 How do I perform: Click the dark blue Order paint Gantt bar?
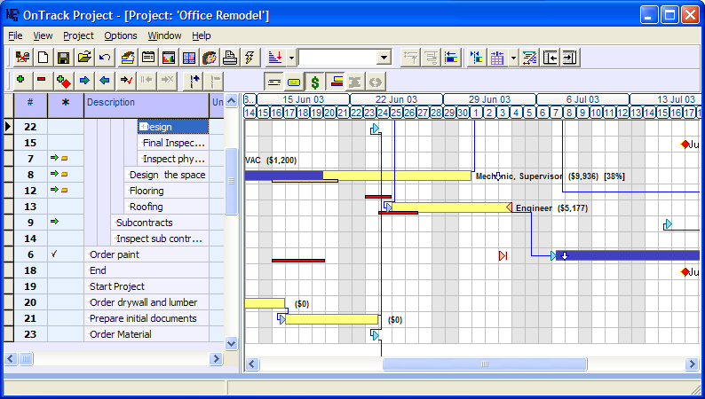(628, 255)
